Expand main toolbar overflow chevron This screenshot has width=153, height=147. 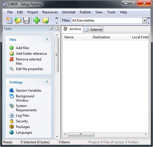[x=57, y=18]
